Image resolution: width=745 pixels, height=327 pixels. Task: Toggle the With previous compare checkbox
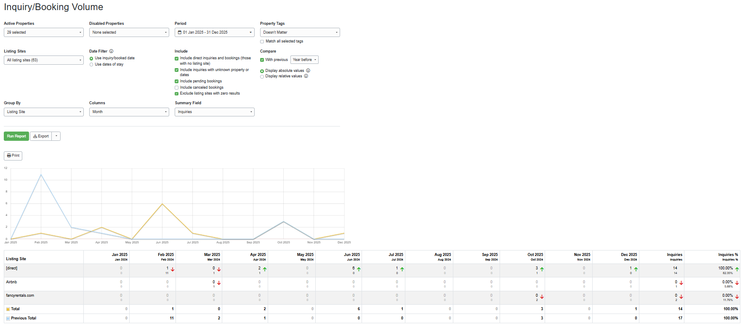tap(262, 60)
